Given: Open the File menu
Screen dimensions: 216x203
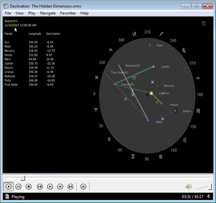Looking at the screenshot, I should [x=8, y=13].
